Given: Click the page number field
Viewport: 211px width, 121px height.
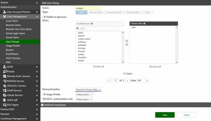Looking at the screenshot, I should (x=115, y=80).
